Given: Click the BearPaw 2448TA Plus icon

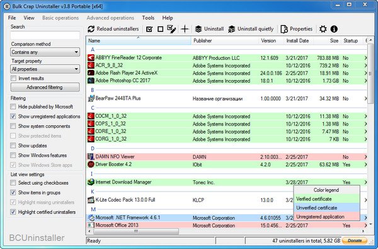Looking at the screenshot, I should pos(91,98).
